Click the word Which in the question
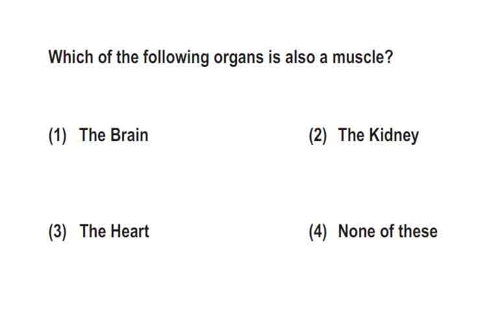 (71, 57)
